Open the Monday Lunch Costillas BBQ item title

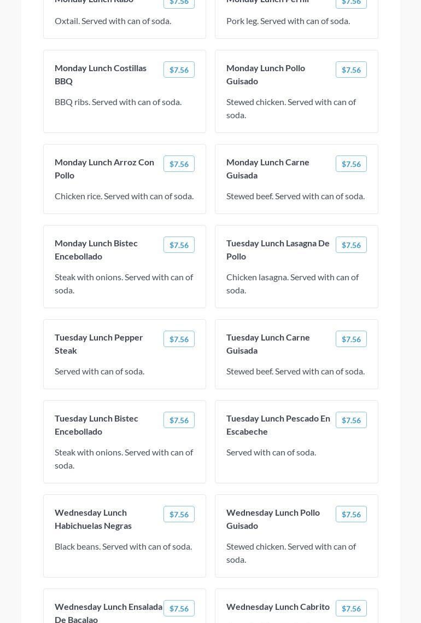tap(101, 74)
